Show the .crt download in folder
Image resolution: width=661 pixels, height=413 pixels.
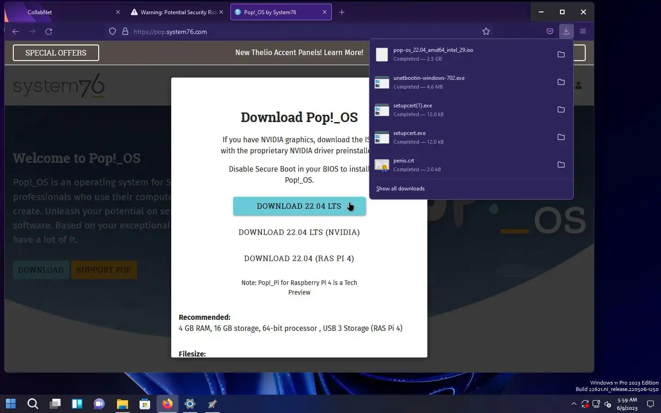pos(561,164)
